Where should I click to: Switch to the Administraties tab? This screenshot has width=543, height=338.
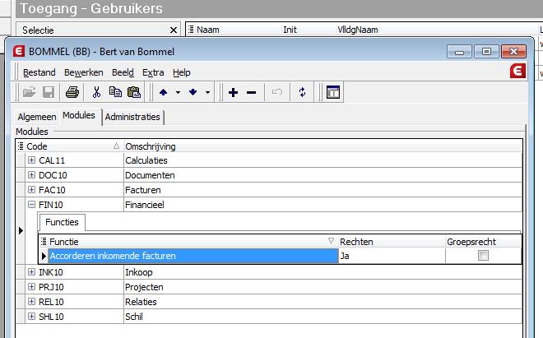click(132, 117)
